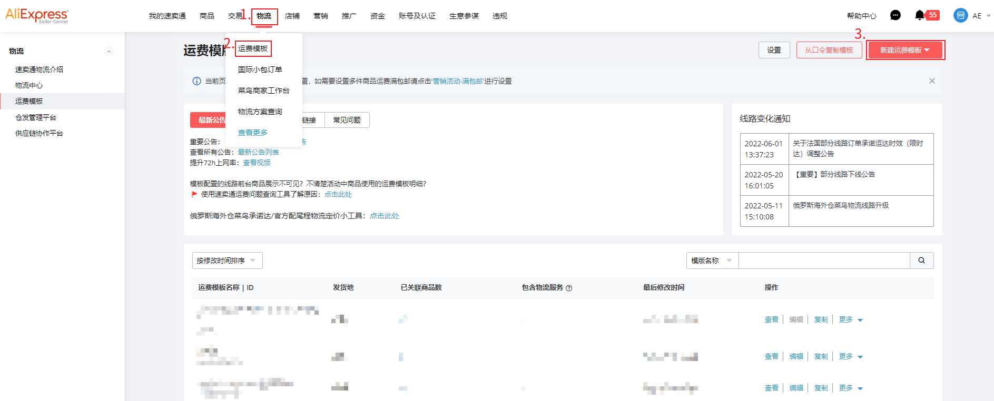
Task: Click 复制 in the first template row
Action: (821, 319)
